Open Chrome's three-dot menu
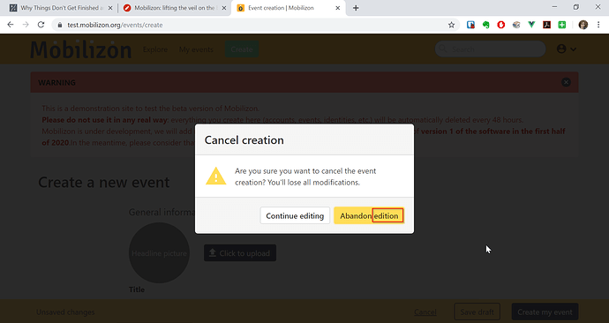Image resolution: width=609 pixels, height=323 pixels. point(598,25)
